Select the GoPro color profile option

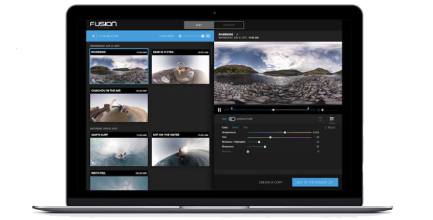(x=235, y=128)
